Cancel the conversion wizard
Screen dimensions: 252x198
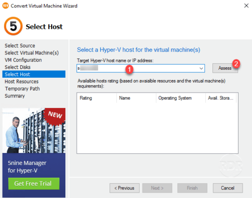(x=228, y=188)
